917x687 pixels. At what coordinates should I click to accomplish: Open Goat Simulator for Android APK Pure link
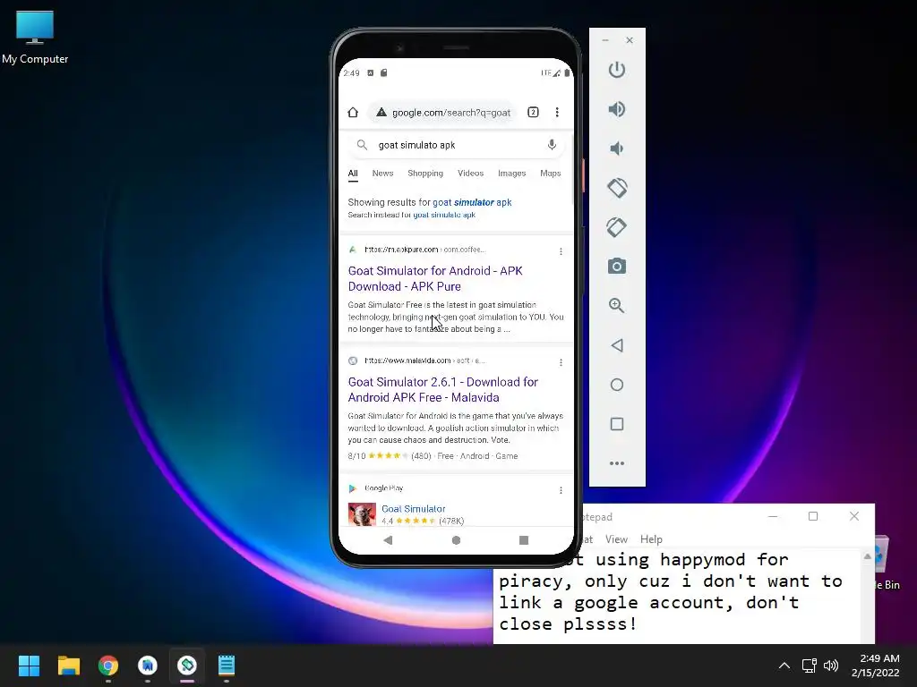(435, 279)
